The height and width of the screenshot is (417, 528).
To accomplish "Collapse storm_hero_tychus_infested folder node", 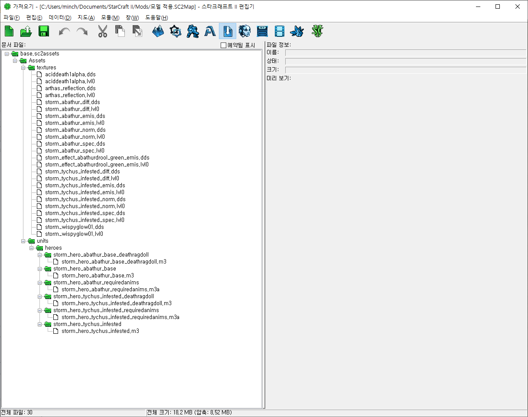I will tap(40, 324).
